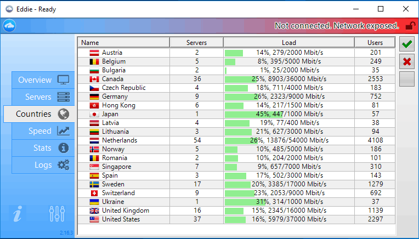Click the green checkmark whitelist button
This screenshot has height=239, width=419.
pos(407,44)
